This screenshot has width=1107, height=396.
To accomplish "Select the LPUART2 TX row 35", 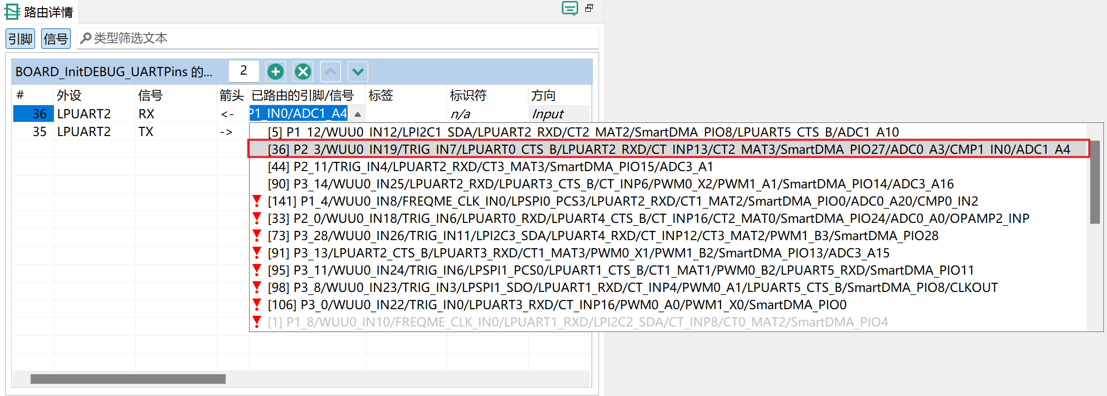I will 84,132.
